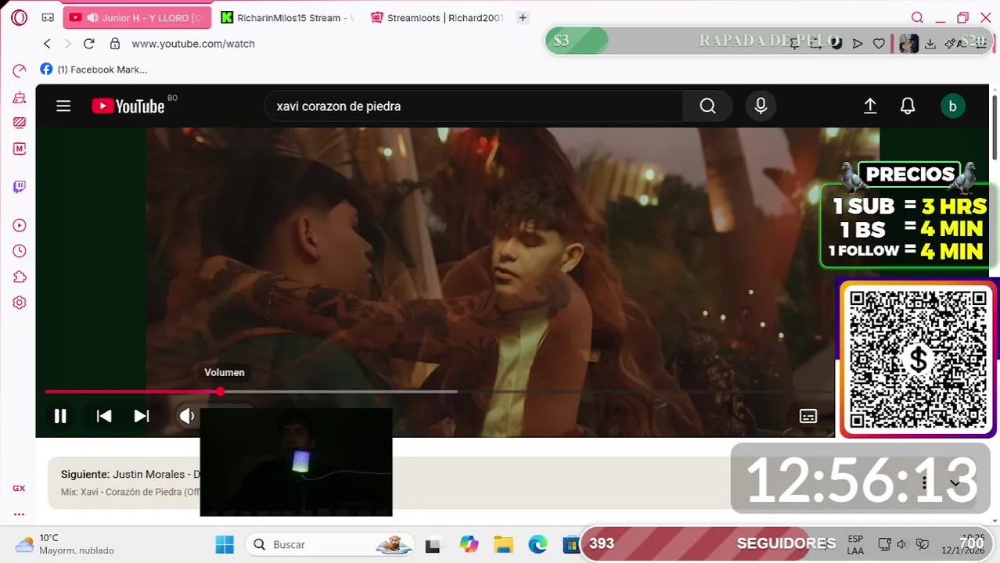The image size is (1000, 563).
Task: Open the GX workspaces controller icon
Action: point(48,17)
